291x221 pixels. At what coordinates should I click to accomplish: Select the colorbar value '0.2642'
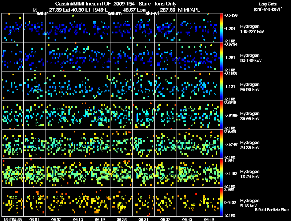230,102
